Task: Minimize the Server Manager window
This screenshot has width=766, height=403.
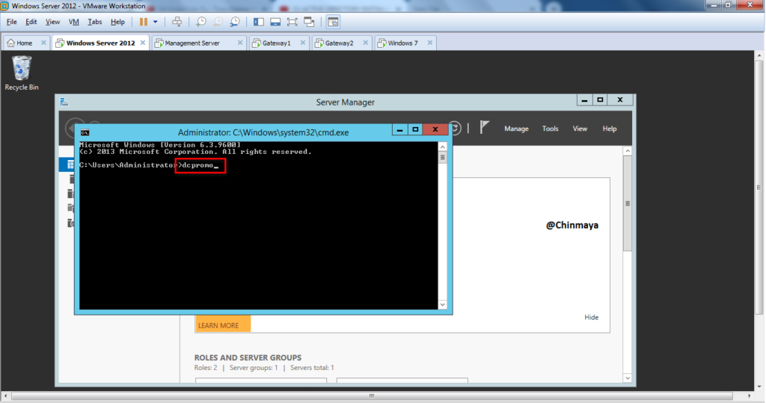Action: click(584, 100)
